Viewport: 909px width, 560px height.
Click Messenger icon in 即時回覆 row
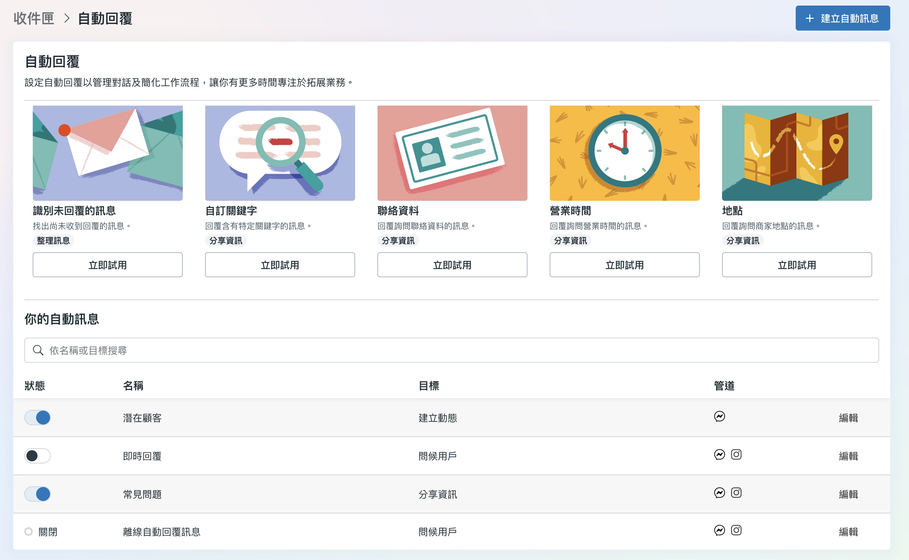[x=719, y=455]
